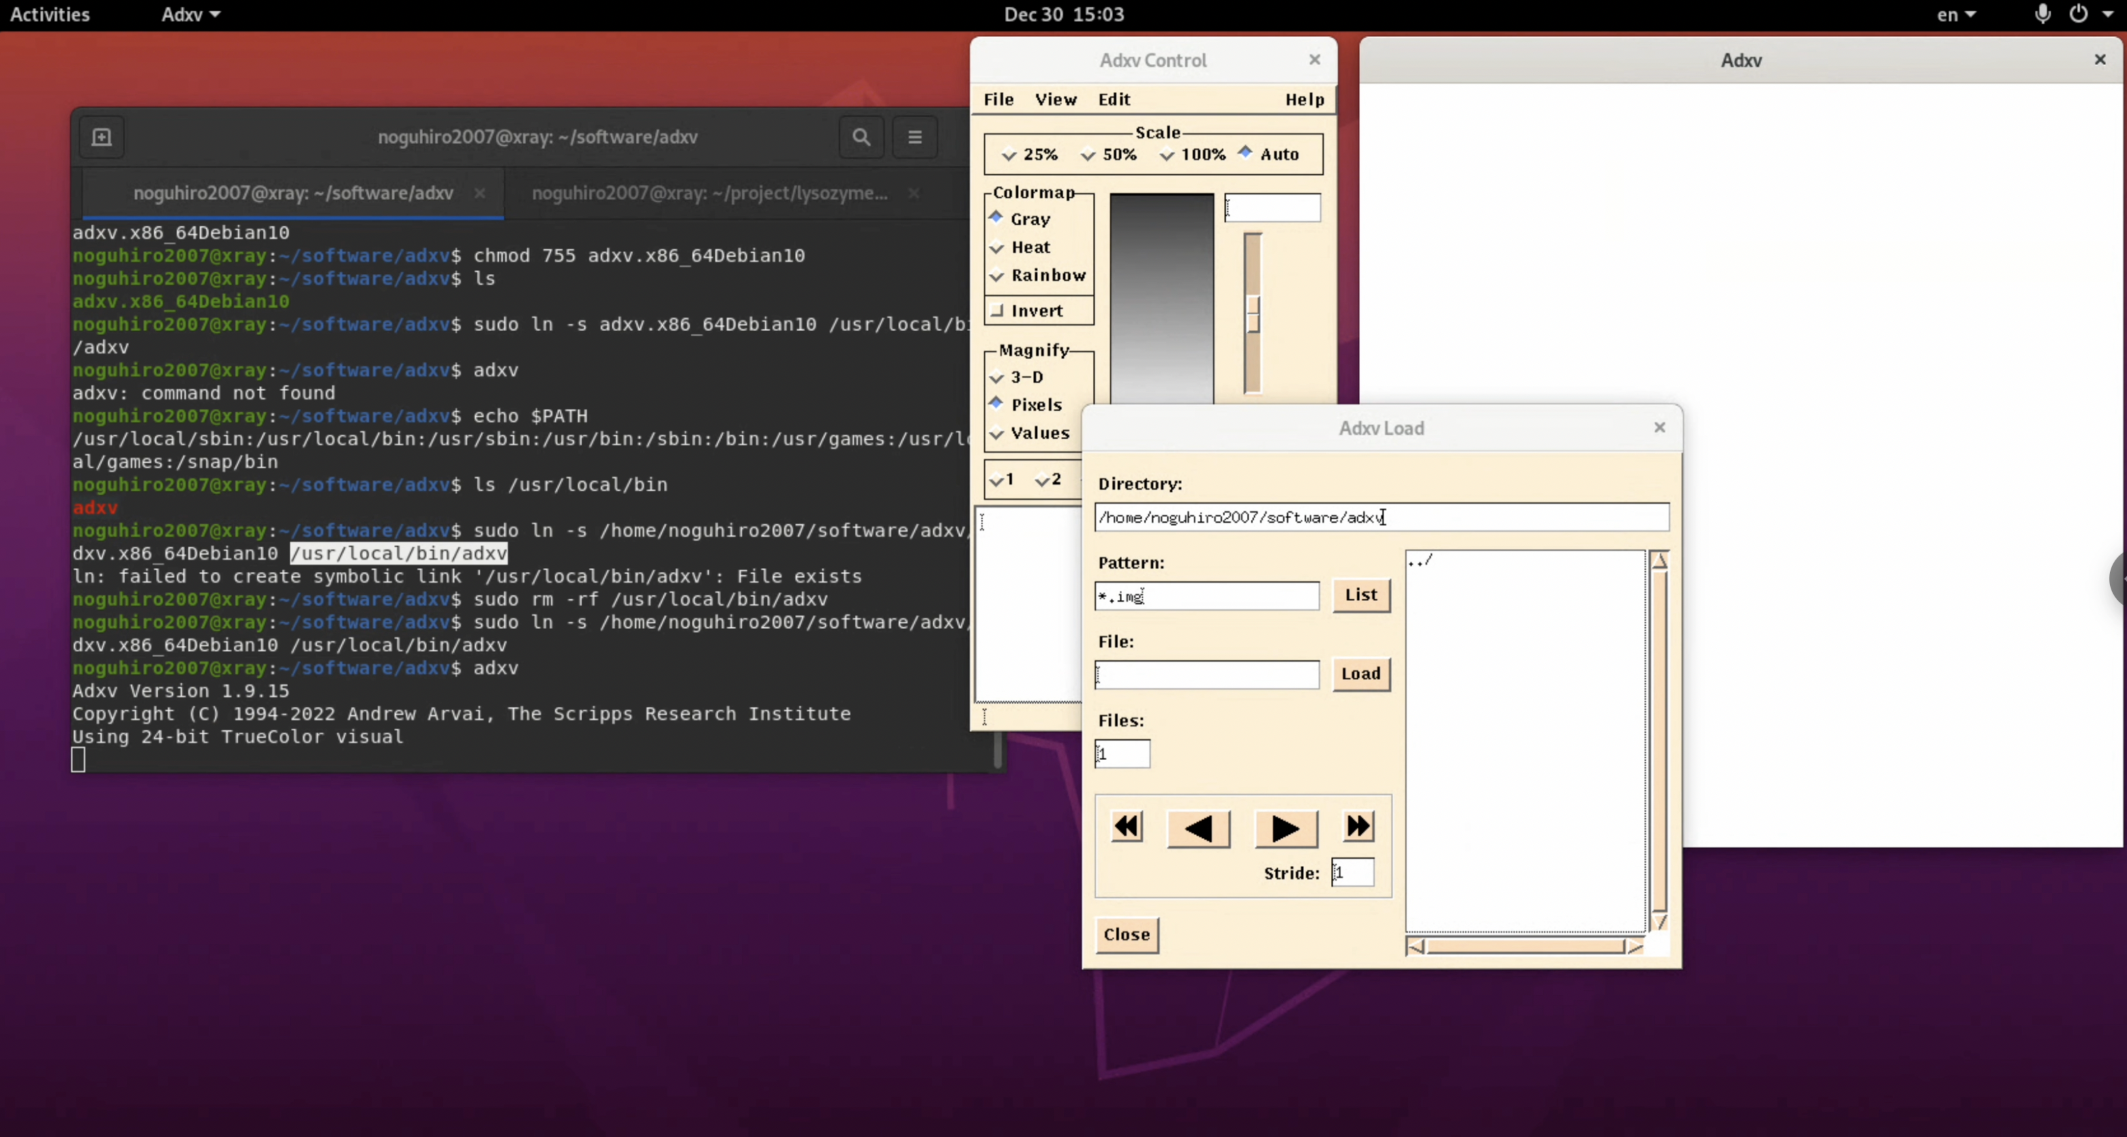The image size is (2127, 1137).
Task: Expand the en language dropdown
Action: pos(1956,14)
